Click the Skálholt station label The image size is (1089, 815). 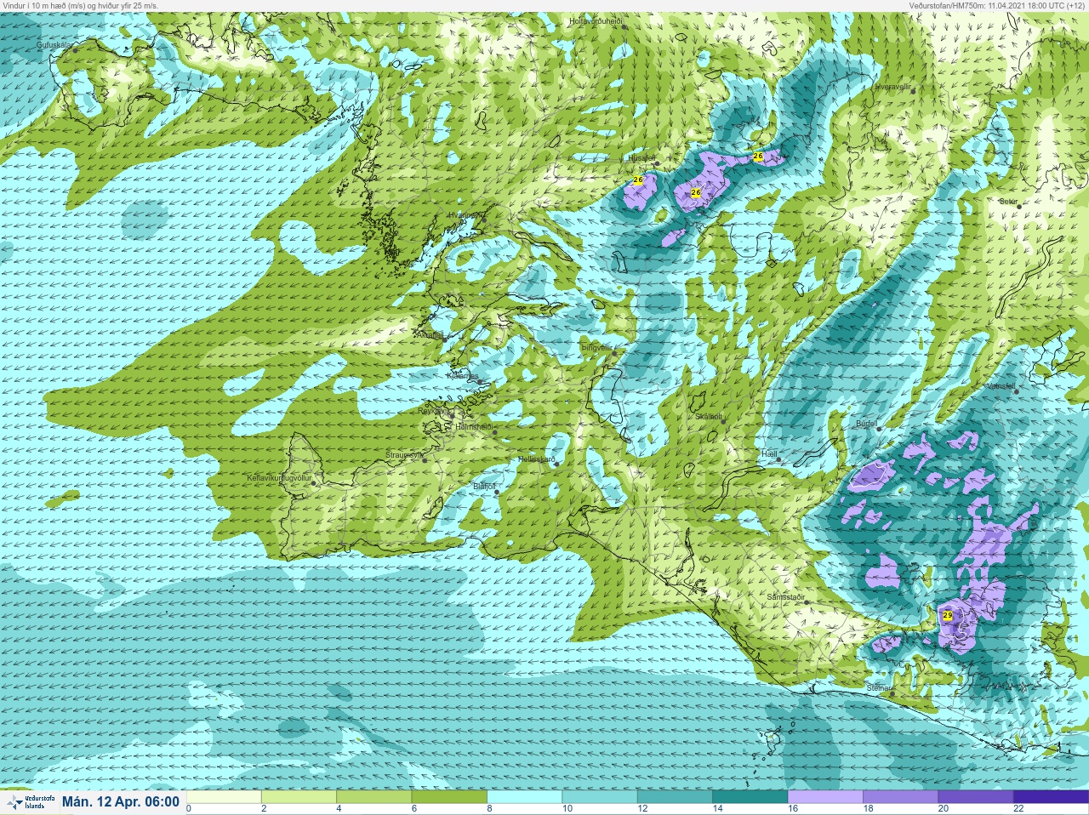pyautogui.click(x=708, y=417)
